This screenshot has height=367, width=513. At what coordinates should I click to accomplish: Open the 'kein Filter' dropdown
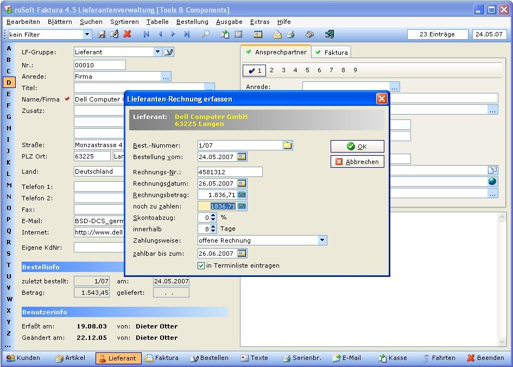pos(87,34)
